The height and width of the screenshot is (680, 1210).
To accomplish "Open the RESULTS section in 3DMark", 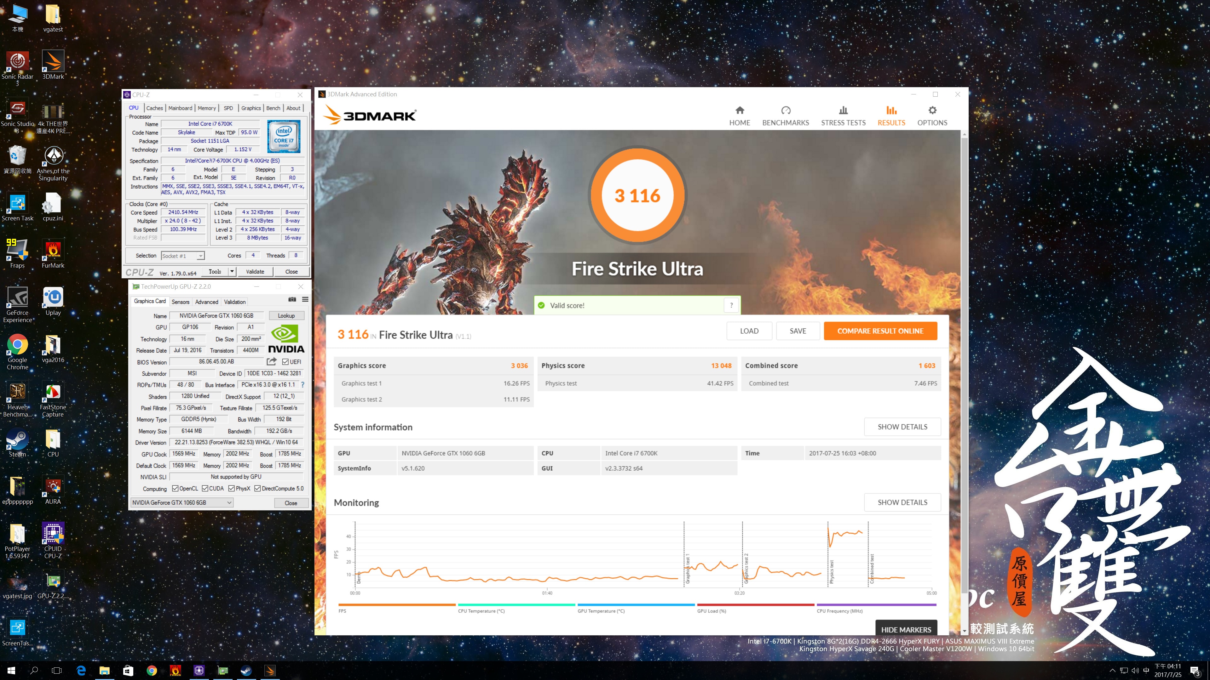I will 891,116.
